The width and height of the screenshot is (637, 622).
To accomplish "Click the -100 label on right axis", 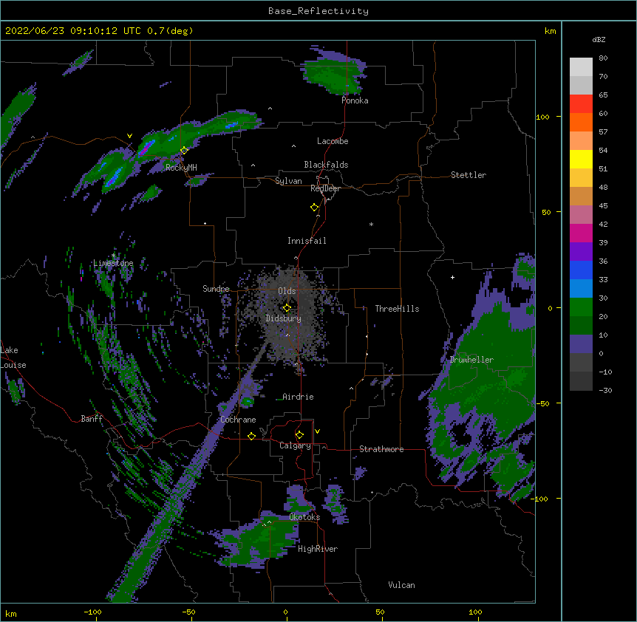I will 541,499.
